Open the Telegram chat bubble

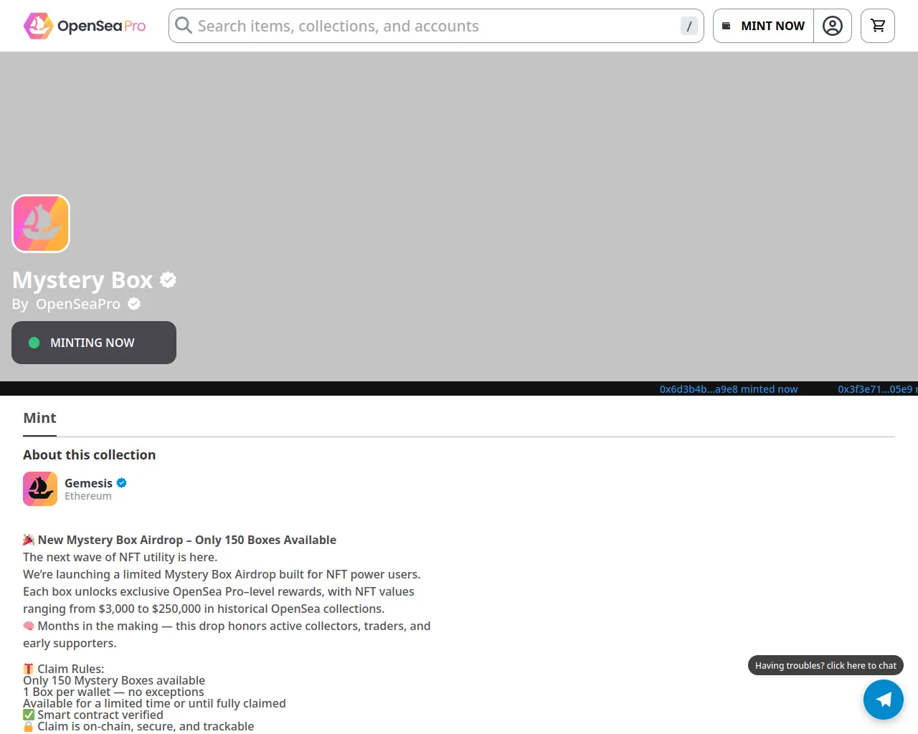coord(884,700)
